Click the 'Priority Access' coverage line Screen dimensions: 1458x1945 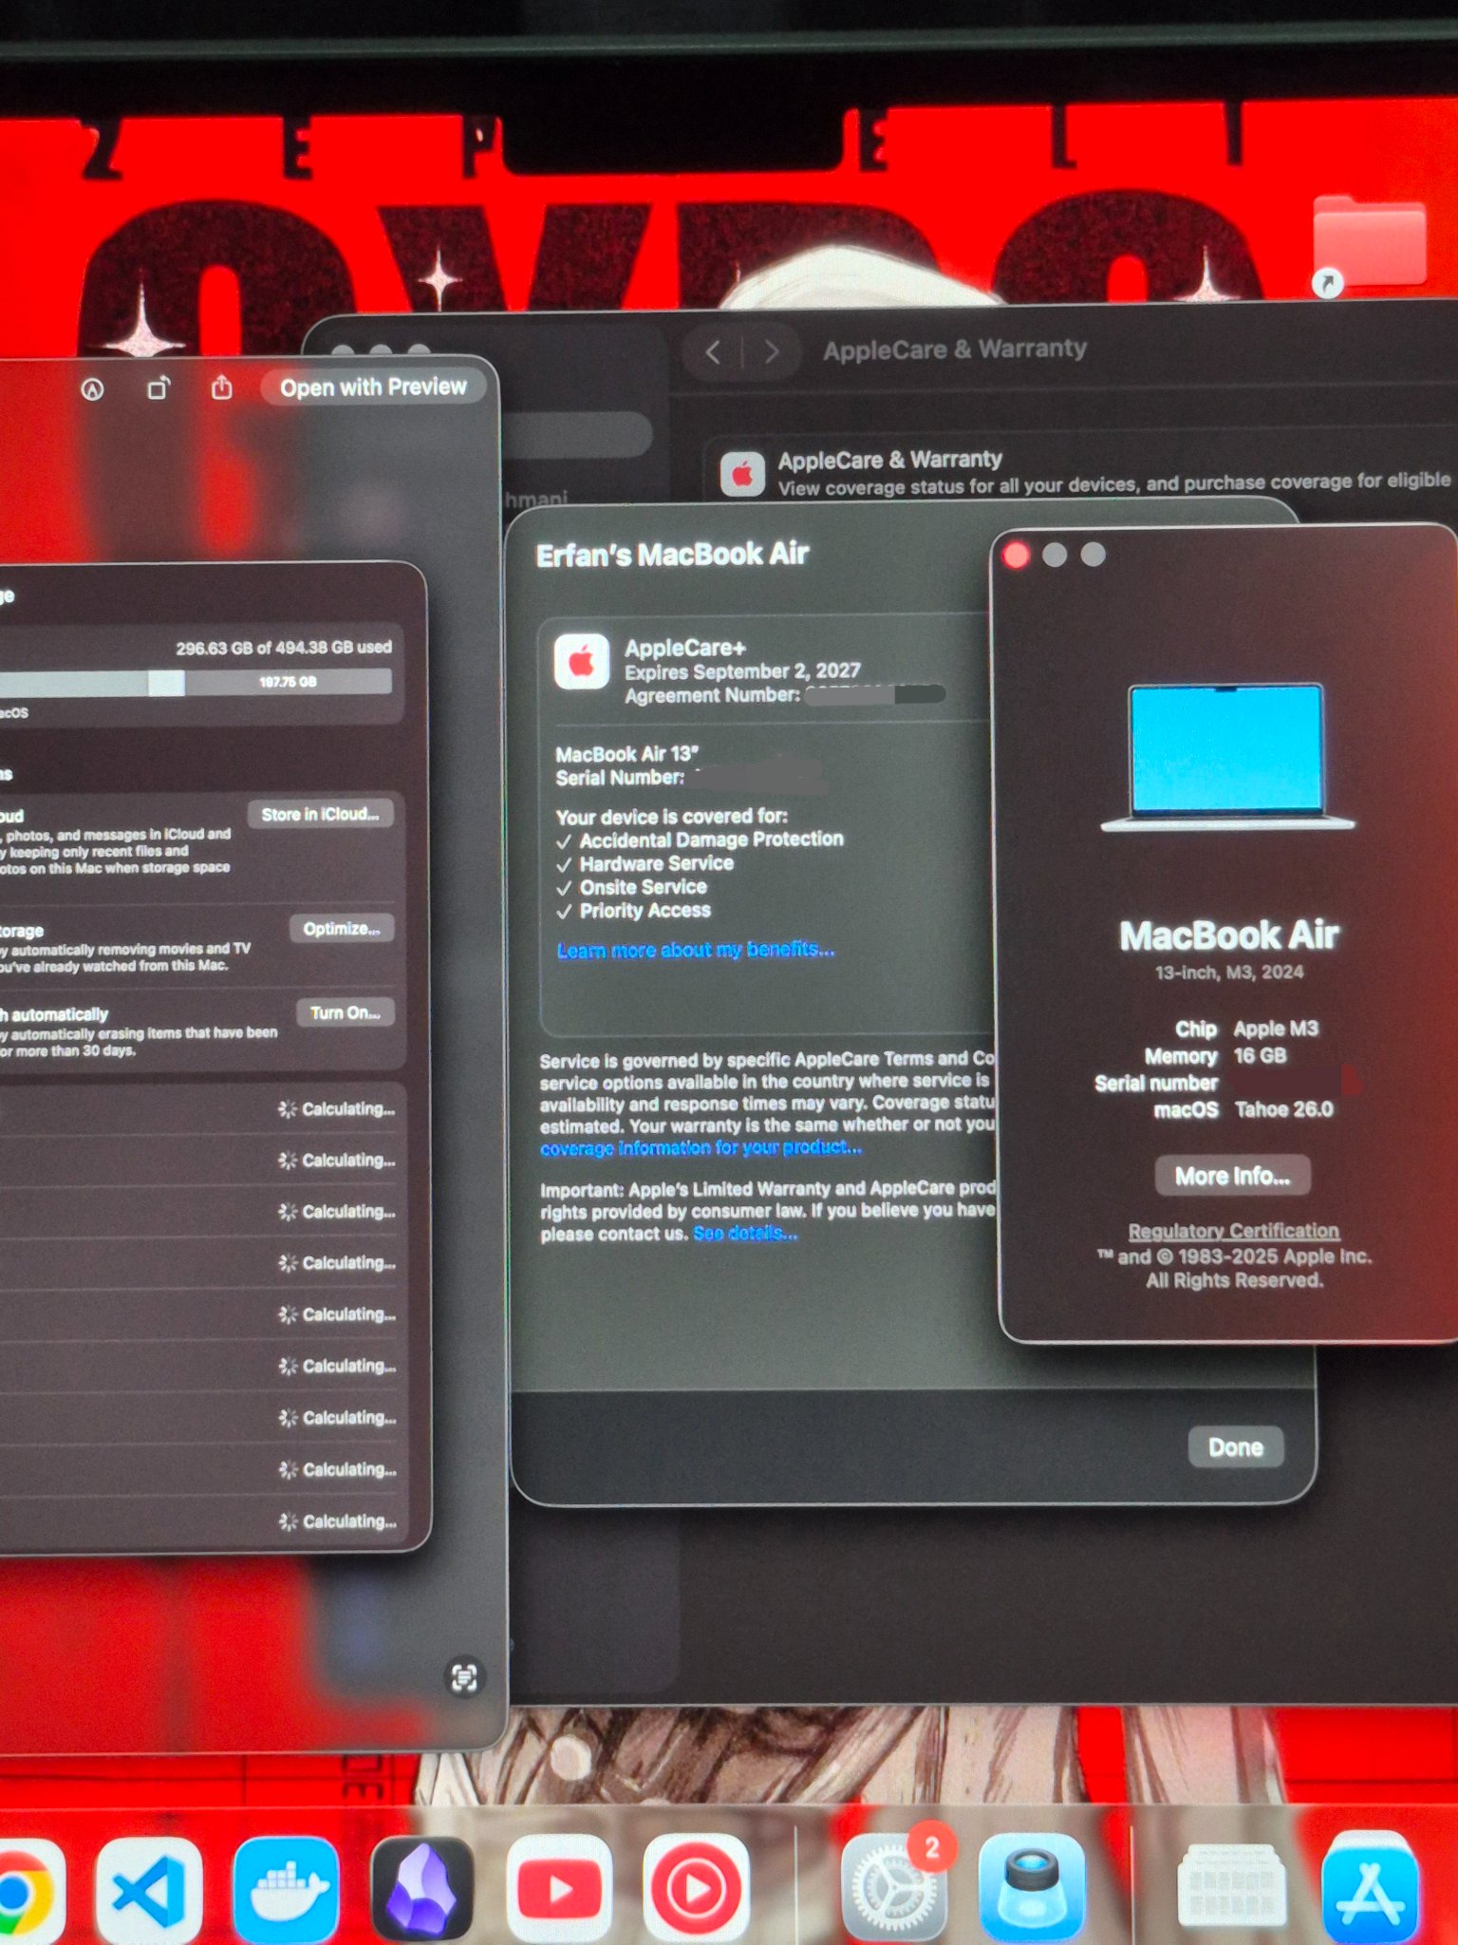[x=645, y=911]
